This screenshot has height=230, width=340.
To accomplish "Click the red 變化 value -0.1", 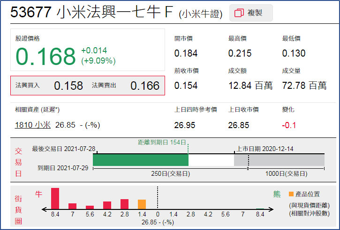I will 289,125.
